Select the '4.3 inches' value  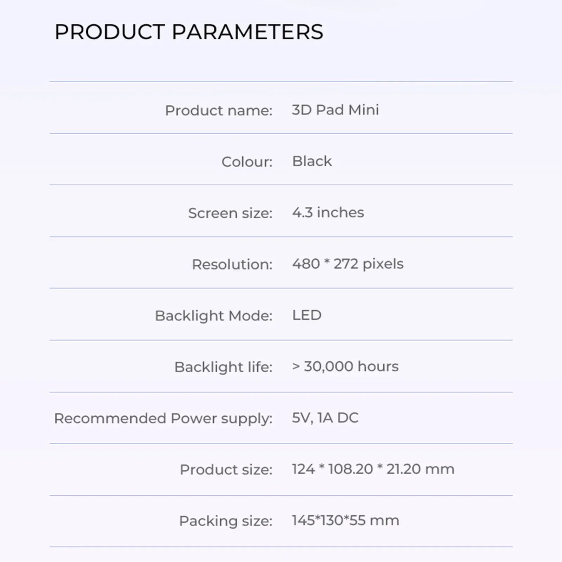[x=328, y=212]
